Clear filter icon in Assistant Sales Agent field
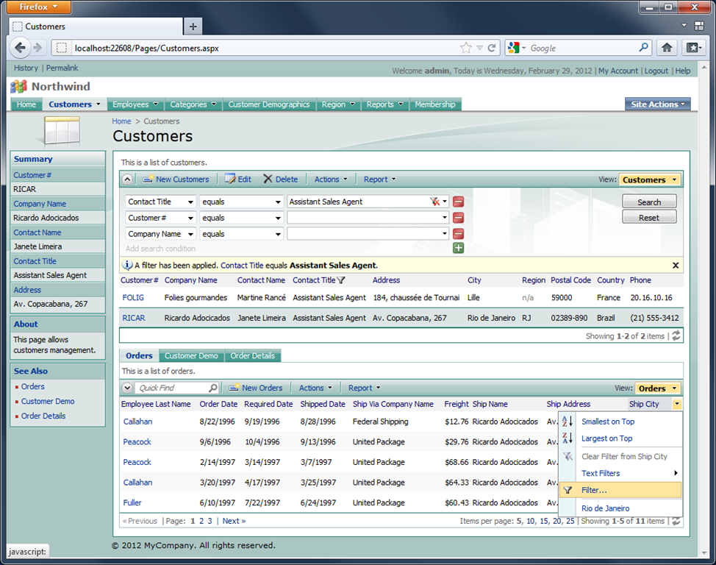Image resolution: width=716 pixels, height=565 pixels. [x=434, y=202]
